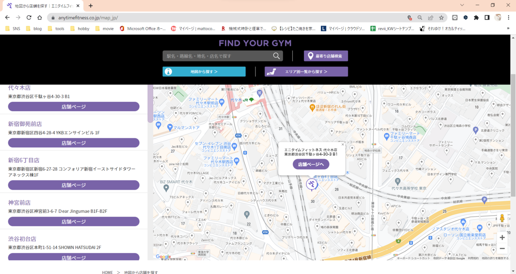Open the profile avatar

[x=498, y=18]
